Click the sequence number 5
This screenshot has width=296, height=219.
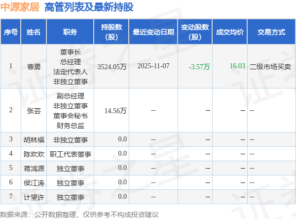coord(11,168)
